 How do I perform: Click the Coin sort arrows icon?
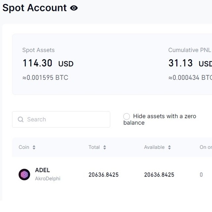[34, 147]
